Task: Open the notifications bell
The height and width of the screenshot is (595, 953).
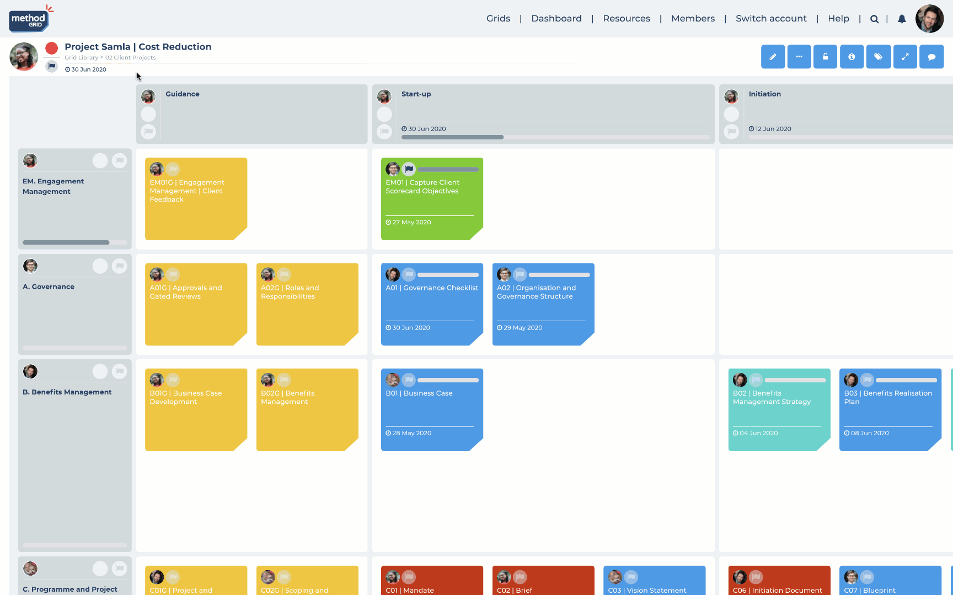Action: click(x=902, y=19)
